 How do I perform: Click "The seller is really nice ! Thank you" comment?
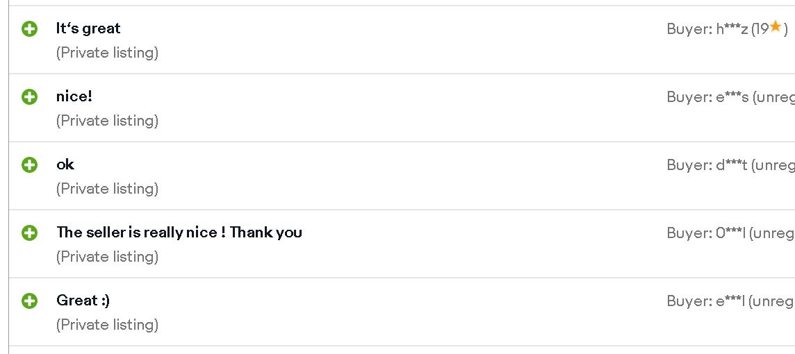pyautogui.click(x=179, y=233)
